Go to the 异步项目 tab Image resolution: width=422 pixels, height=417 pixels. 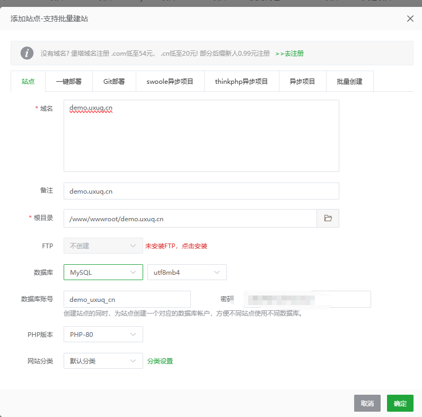tap(302, 81)
